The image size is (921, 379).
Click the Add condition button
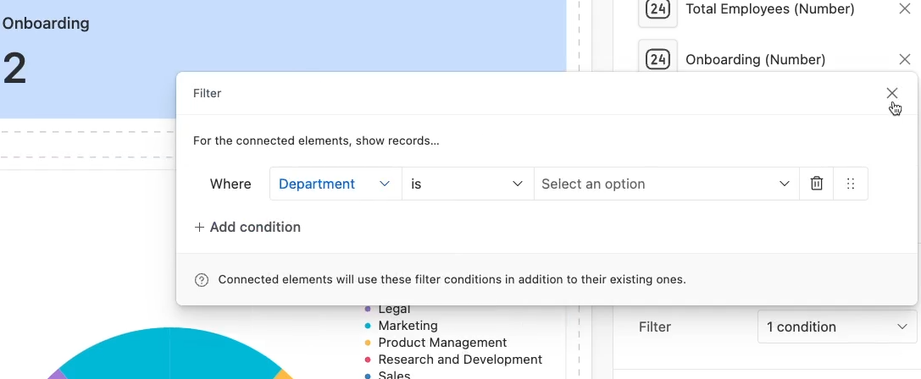tap(247, 227)
